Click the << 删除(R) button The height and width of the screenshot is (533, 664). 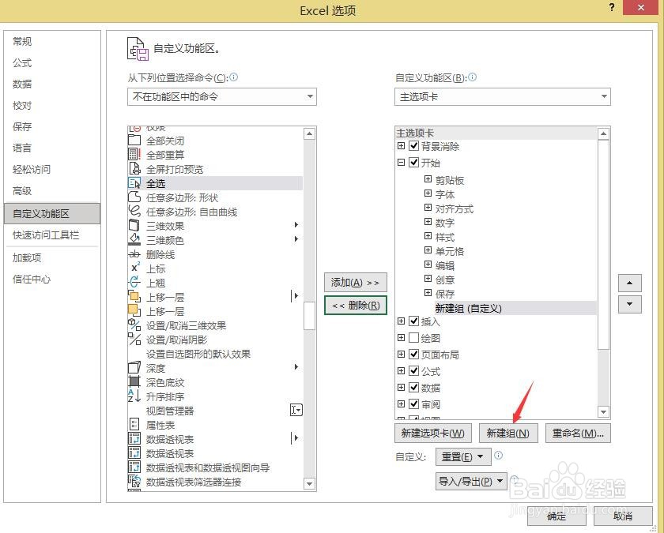[355, 305]
